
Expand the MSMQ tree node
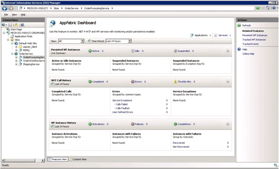tap(16, 50)
